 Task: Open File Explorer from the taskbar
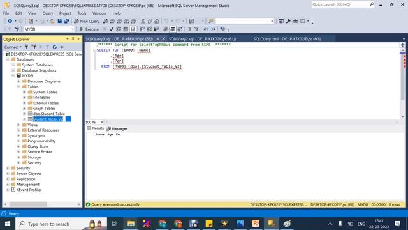(131, 224)
